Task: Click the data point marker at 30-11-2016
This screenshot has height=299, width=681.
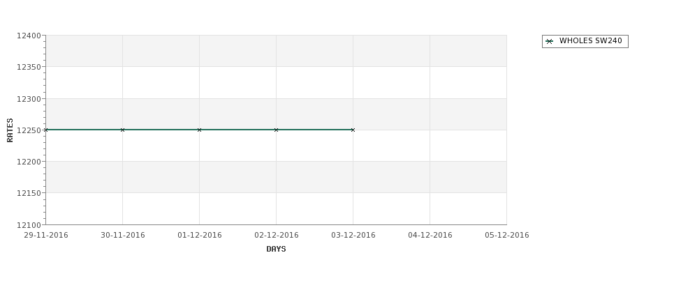Action: [122, 130]
